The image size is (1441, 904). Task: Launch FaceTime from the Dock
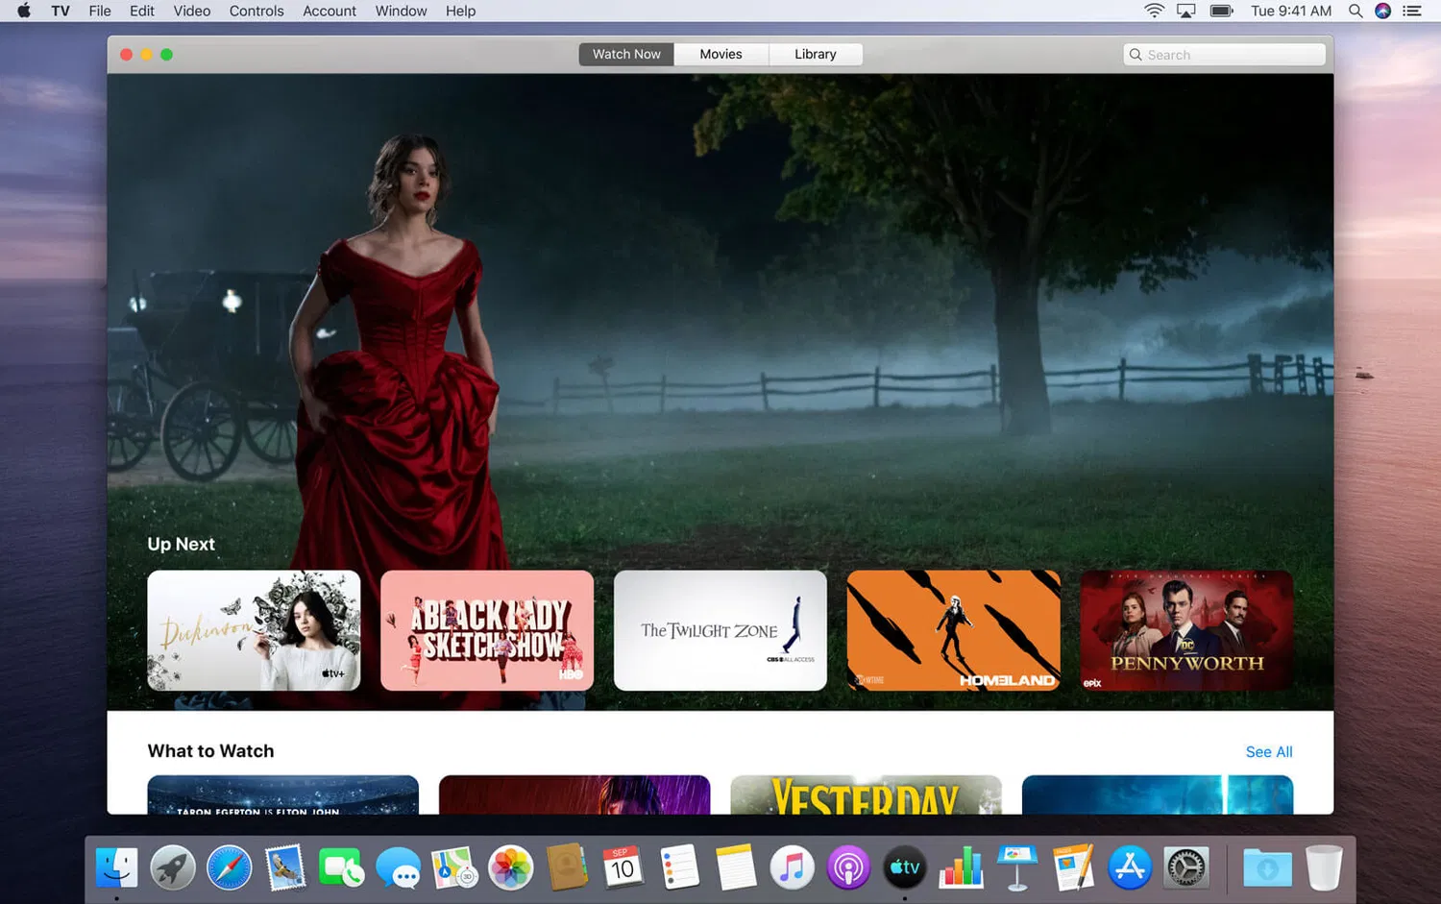342,868
